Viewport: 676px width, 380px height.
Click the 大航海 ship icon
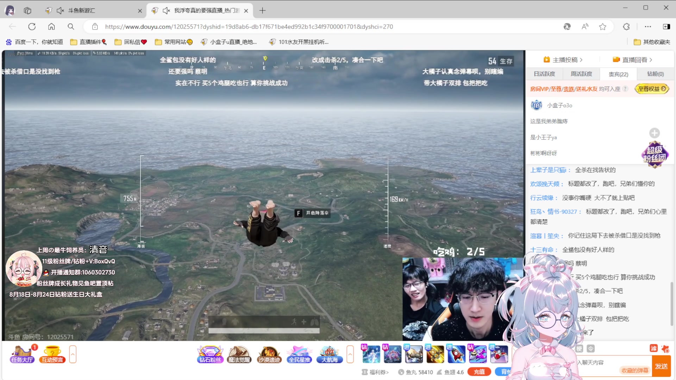[x=329, y=354]
